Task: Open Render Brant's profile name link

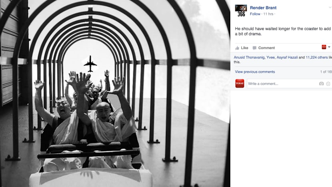Action: (263, 8)
